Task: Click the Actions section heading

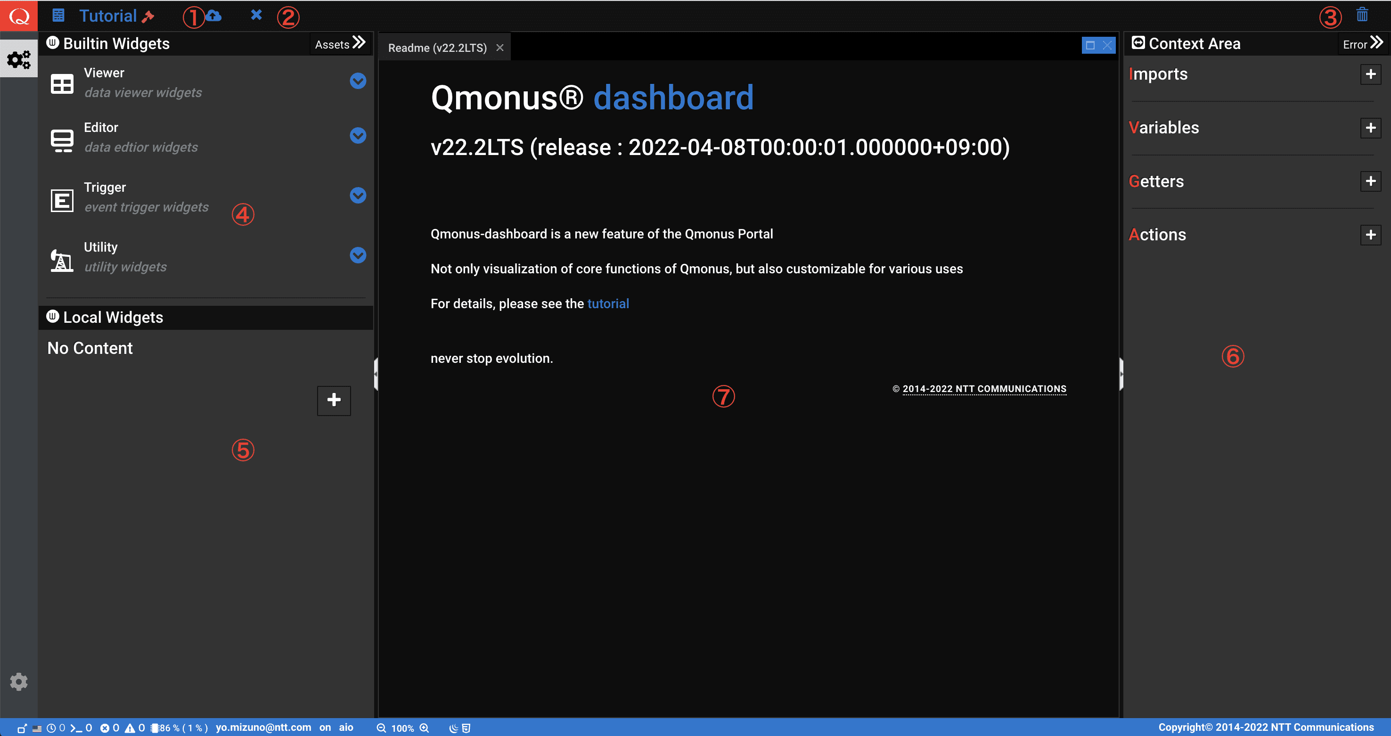Action: pyautogui.click(x=1157, y=234)
